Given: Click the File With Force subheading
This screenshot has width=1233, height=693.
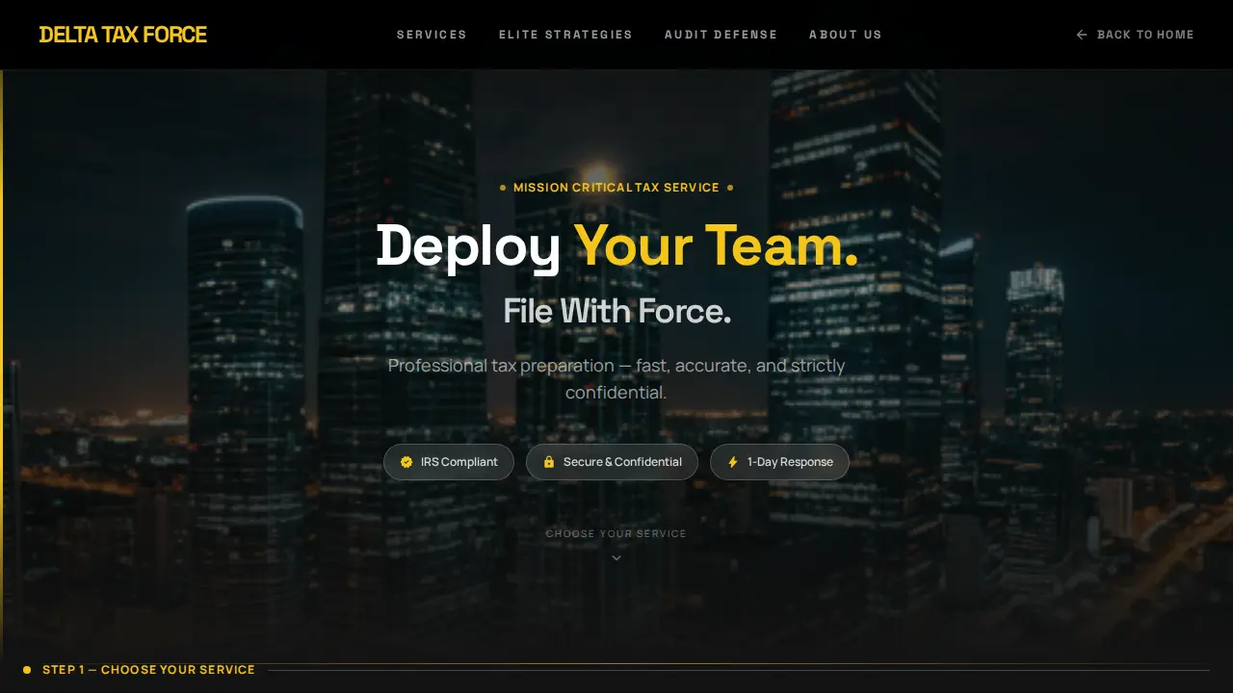Looking at the screenshot, I should pos(616,311).
